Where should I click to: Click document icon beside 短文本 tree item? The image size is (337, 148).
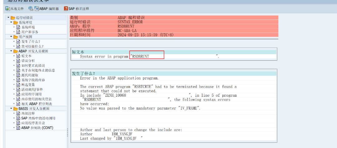18,56
